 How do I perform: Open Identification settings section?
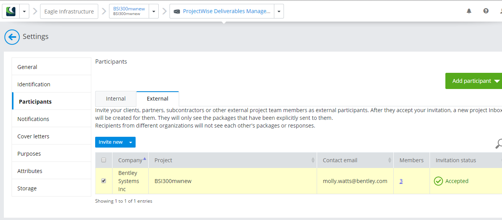coord(52,84)
